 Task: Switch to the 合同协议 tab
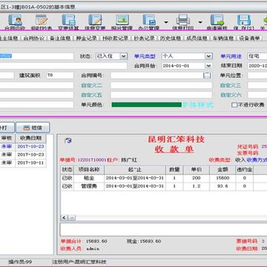click(34, 39)
